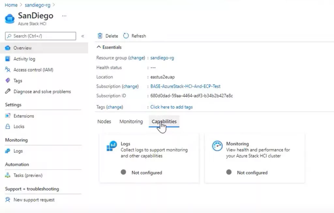Switch to the Nodes tab
The height and width of the screenshot is (213, 334).
104,121
